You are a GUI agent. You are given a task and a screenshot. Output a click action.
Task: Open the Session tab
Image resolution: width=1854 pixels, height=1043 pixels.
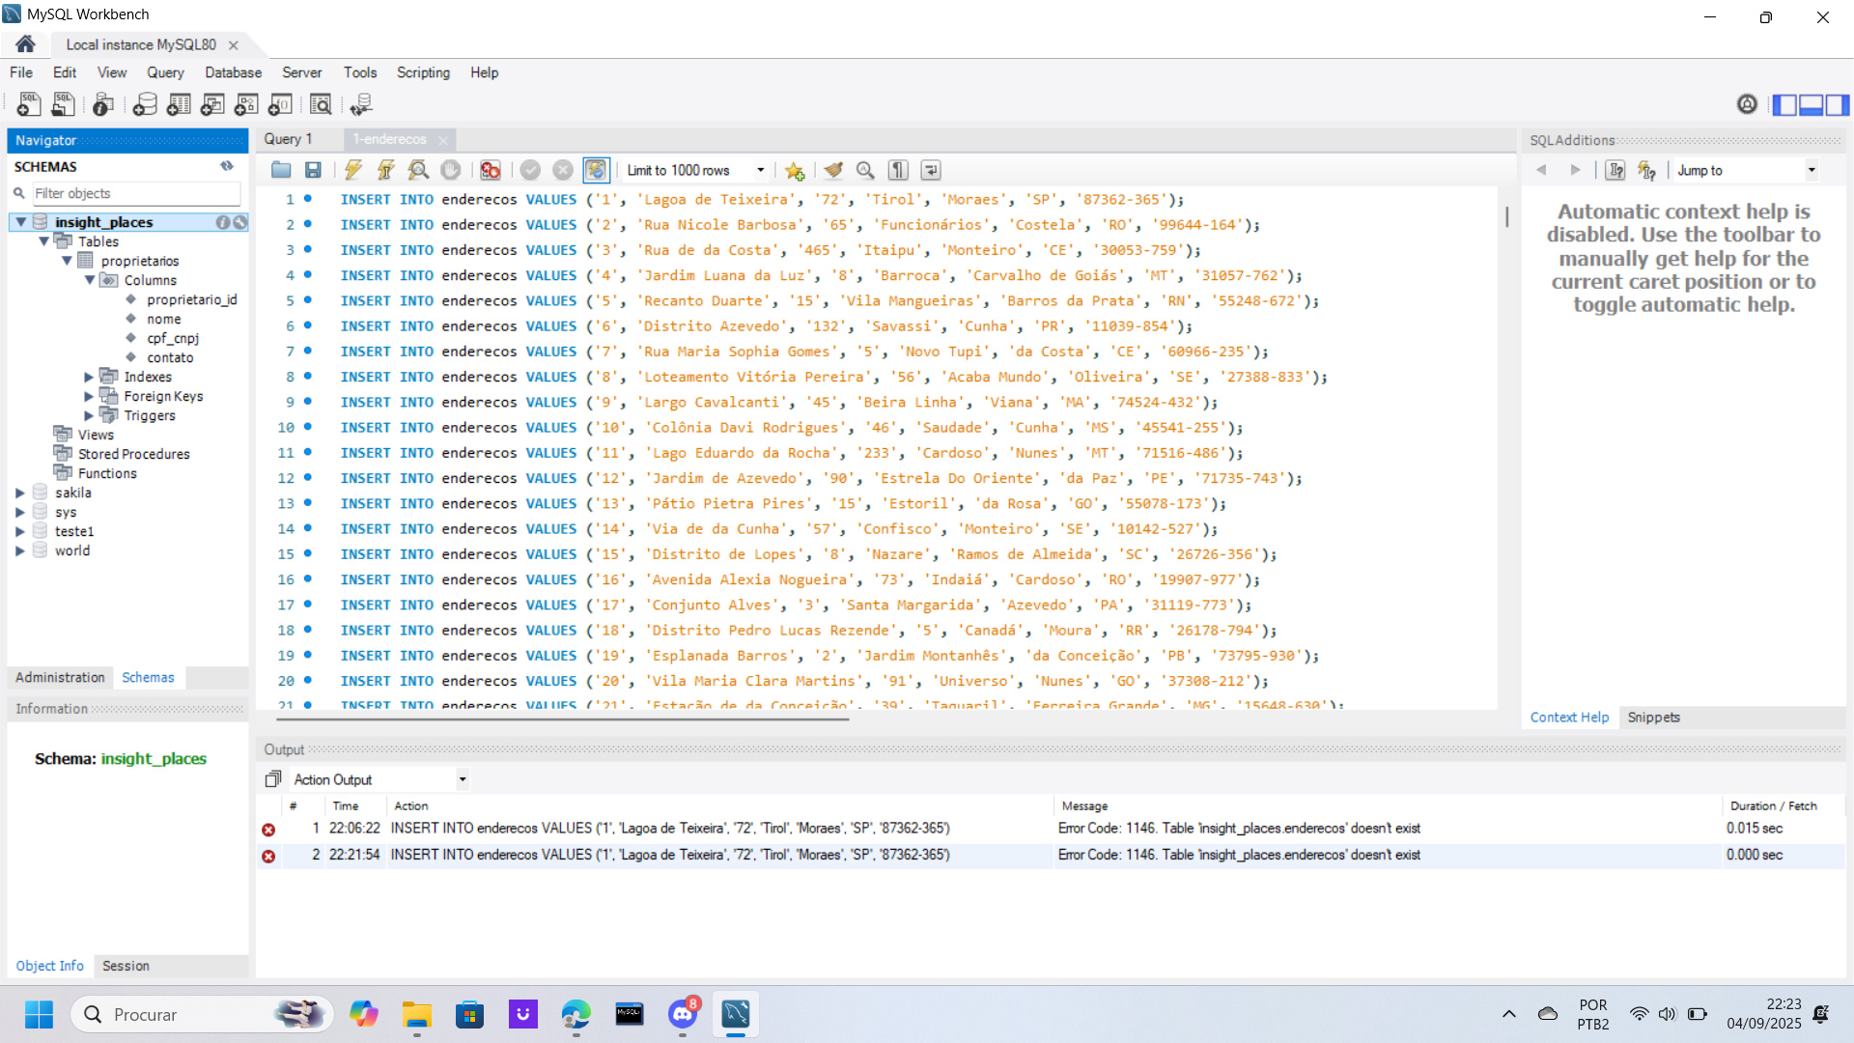tap(126, 966)
